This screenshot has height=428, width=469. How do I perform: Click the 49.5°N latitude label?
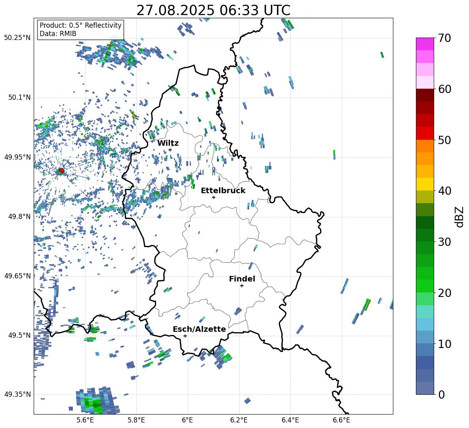pyautogui.click(x=19, y=335)
